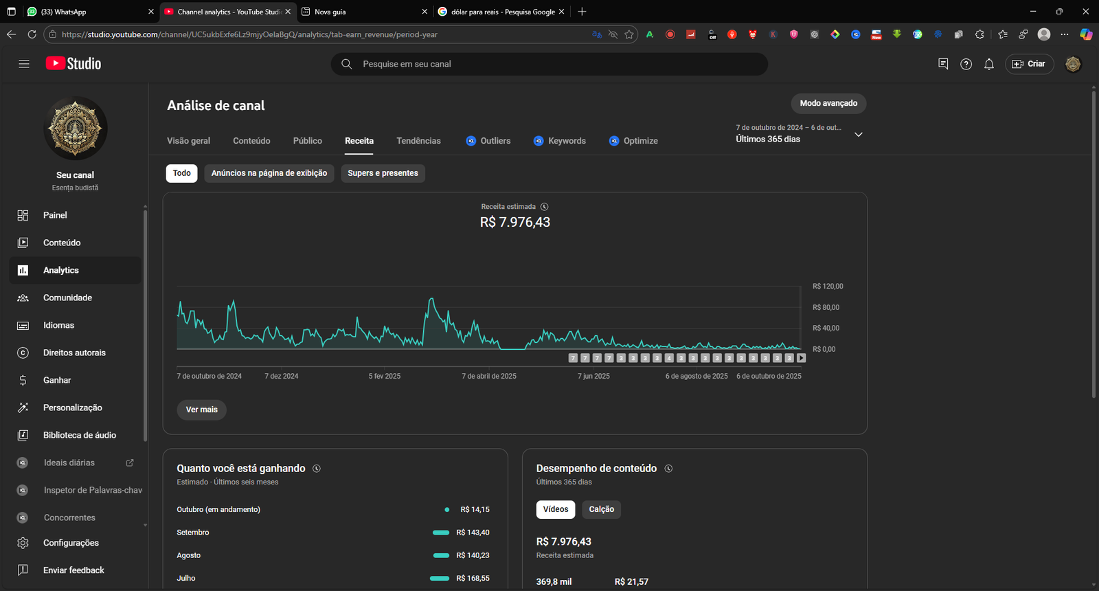Open Biblioteca de áudio in the sidebar

pos(79,435)
